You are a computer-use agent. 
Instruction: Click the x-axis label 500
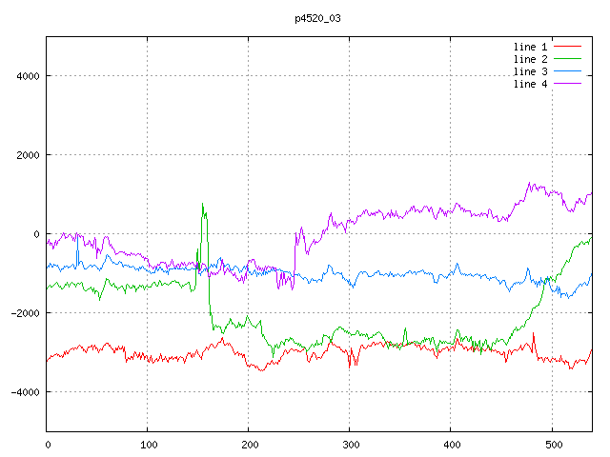point(554,445)
